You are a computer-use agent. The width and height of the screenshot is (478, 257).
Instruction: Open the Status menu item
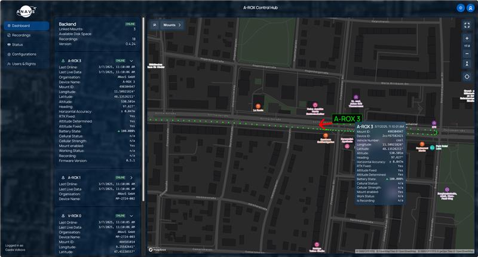pos(17,45)
